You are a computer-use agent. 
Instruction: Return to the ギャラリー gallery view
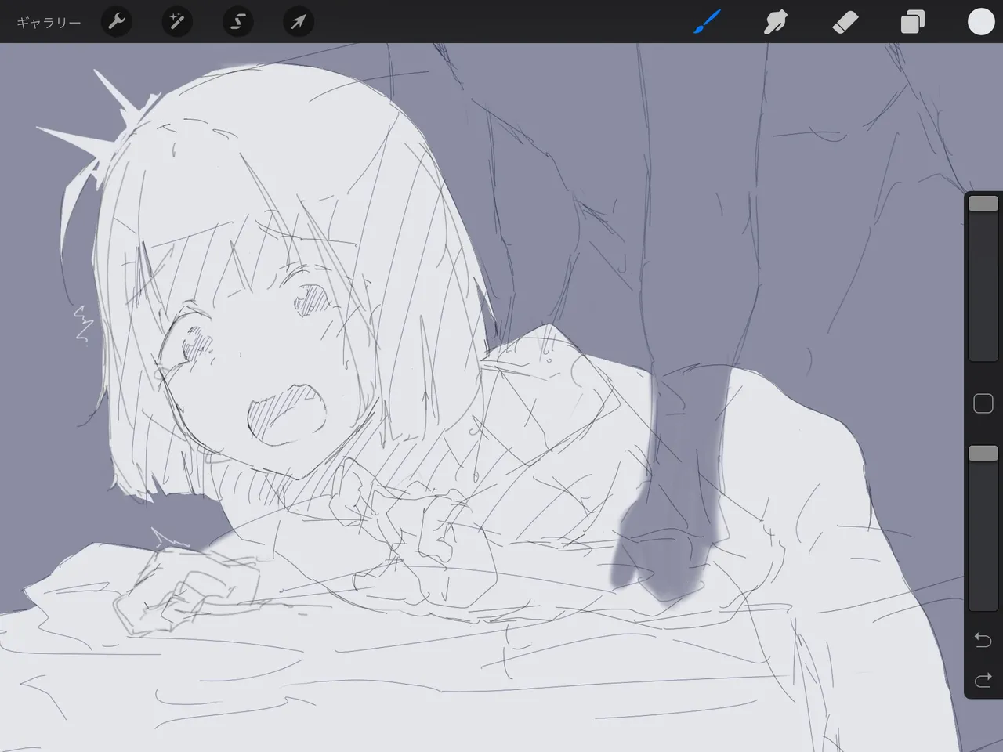tap(45, 22)
